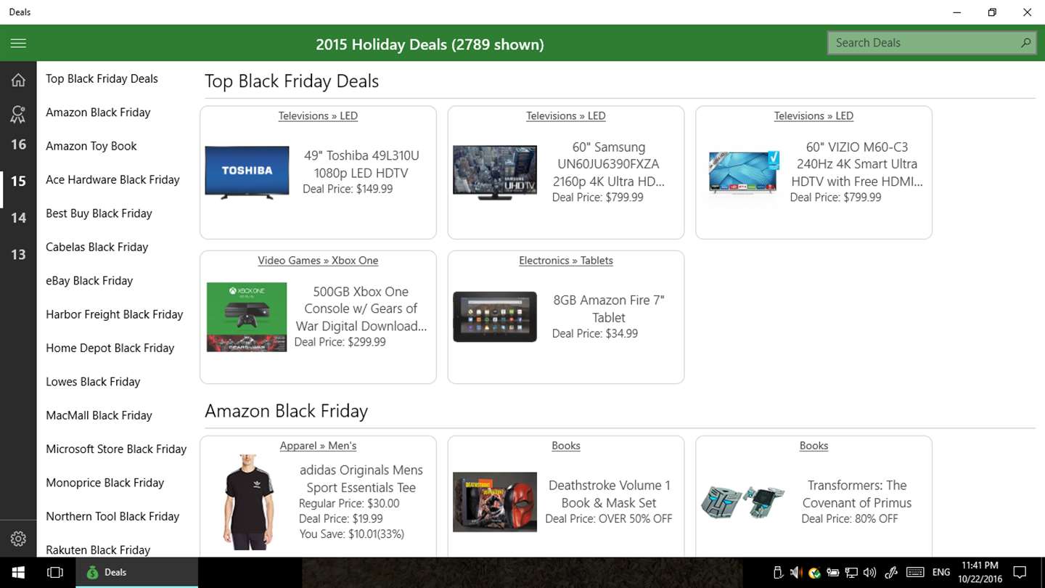
Task: Click the Amazon Fire tablet thumbnail
Action: tap(495, 317)
